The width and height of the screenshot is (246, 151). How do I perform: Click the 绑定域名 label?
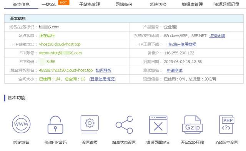coord(21,143)
